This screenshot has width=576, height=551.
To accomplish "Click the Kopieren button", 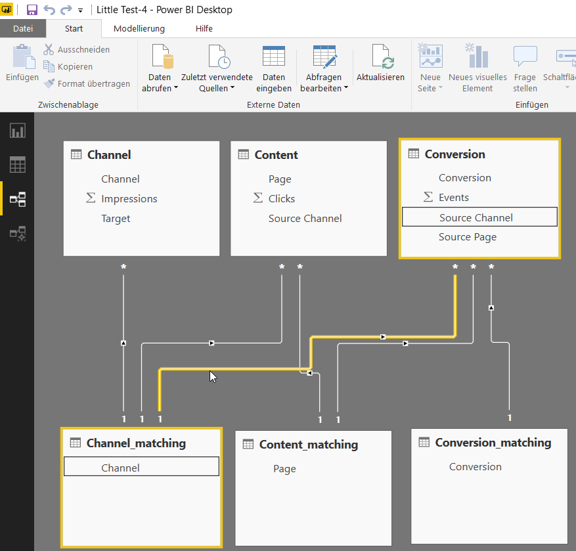I will tap(68, 66).
